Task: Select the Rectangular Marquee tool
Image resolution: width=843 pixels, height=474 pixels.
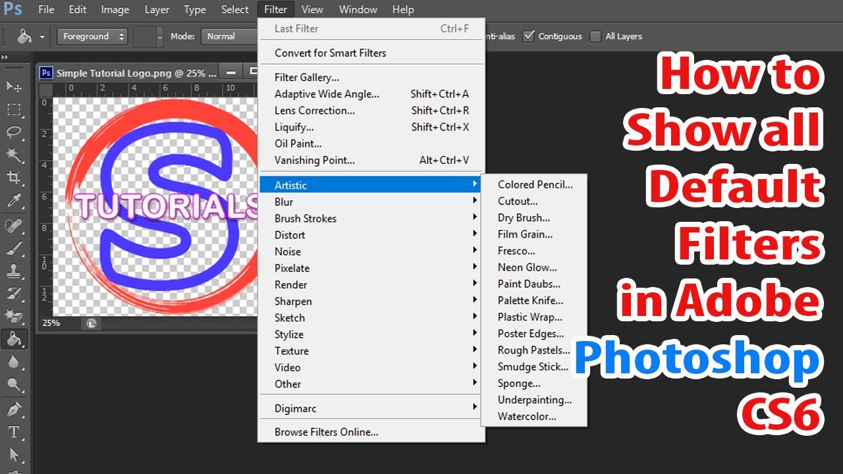Action: coord(14,109)
